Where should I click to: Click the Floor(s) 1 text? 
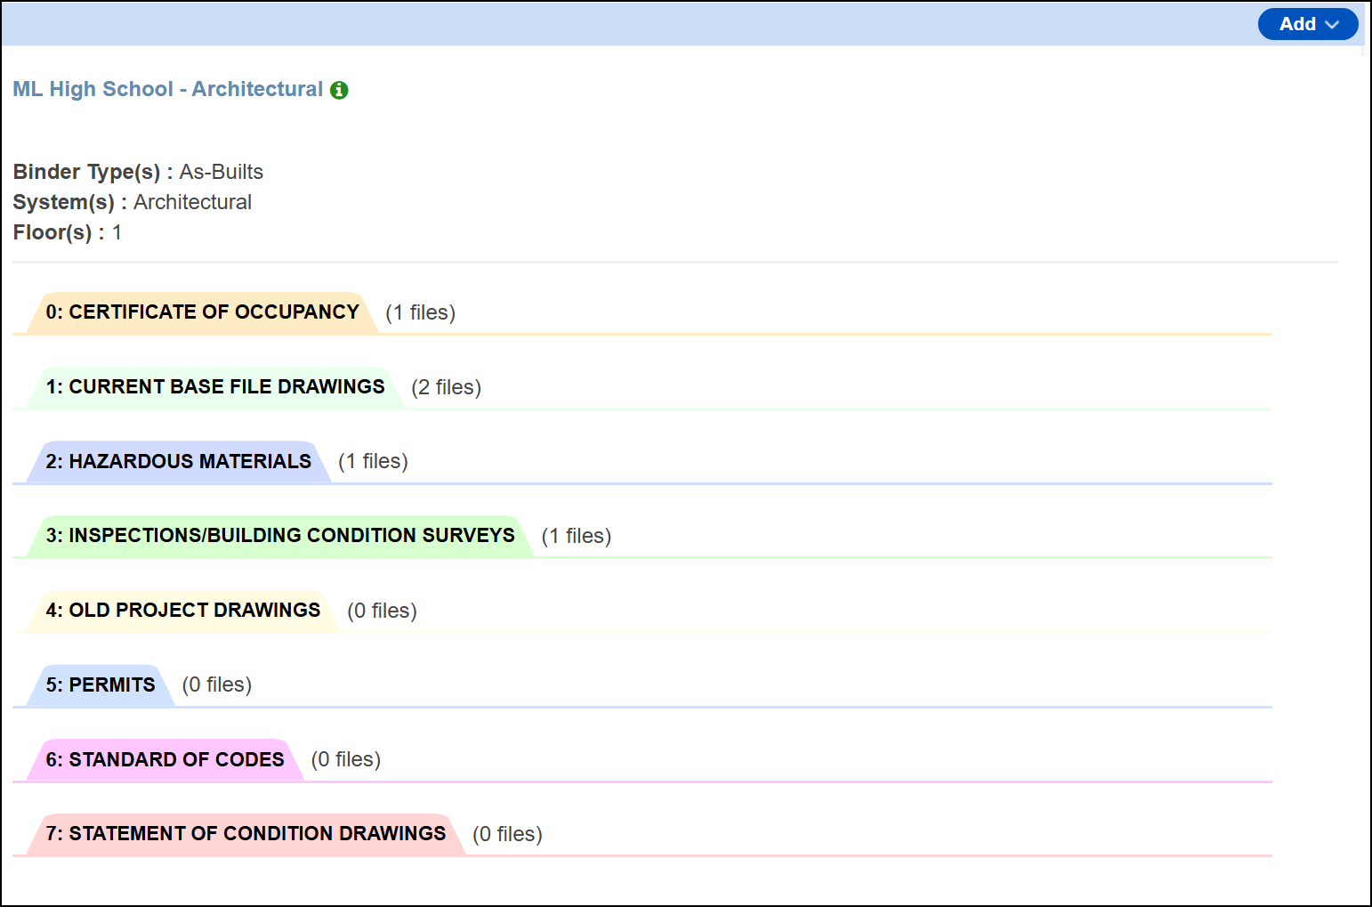[67, 232]
